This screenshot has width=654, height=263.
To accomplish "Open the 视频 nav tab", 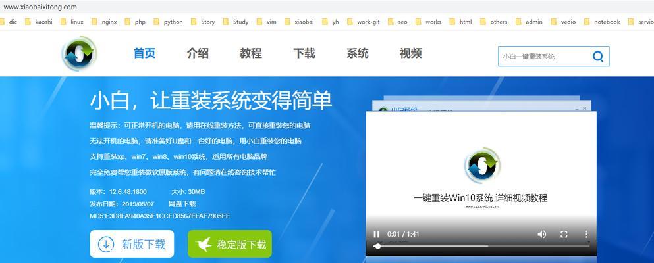I will click(x=410, y=53).
